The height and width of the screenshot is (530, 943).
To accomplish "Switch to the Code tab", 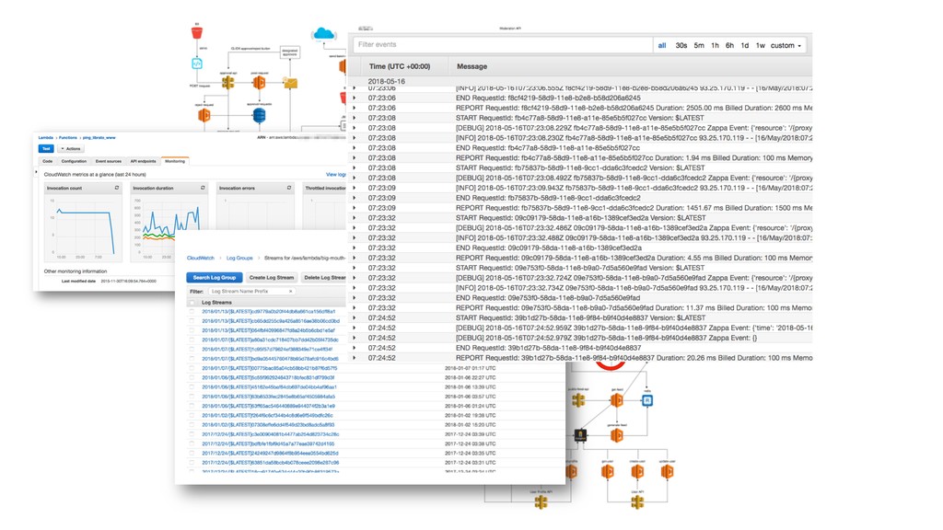I will [48, 161].
